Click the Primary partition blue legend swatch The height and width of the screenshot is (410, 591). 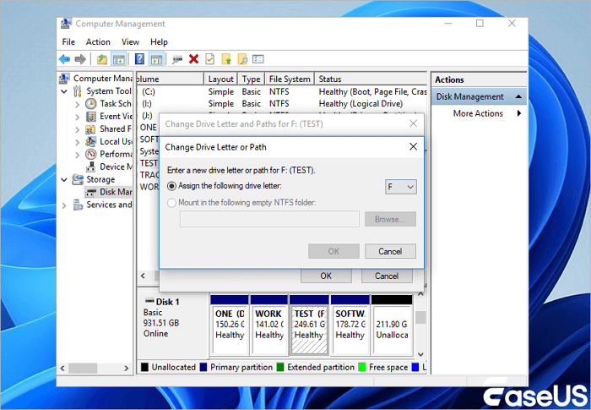click(x=203, y=367)
